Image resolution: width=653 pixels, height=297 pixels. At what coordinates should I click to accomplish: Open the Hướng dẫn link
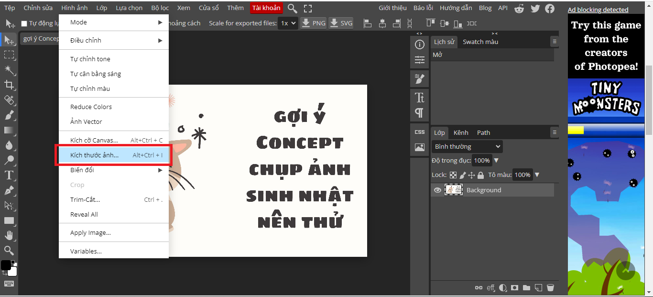(x=456, y=8)
